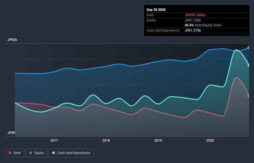Image resolution: width=254 pixels, height=163 pixels.
Task: Click the Equity row label in tooltip
Action: [x=151, y=20]
